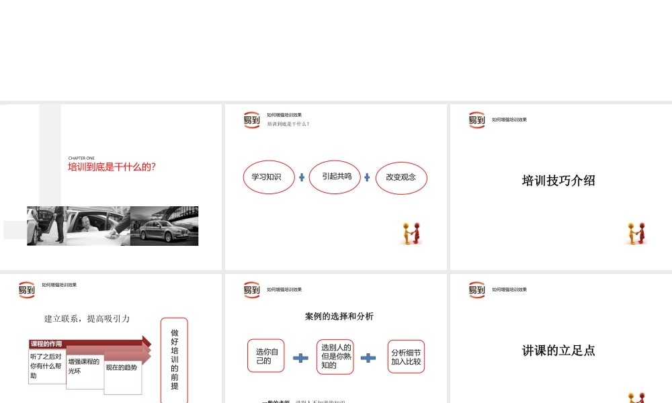Click the handshake figures icon on the 培训技巧介绍 slide
The width and height of the screenshot is (672, 403).
636,233
